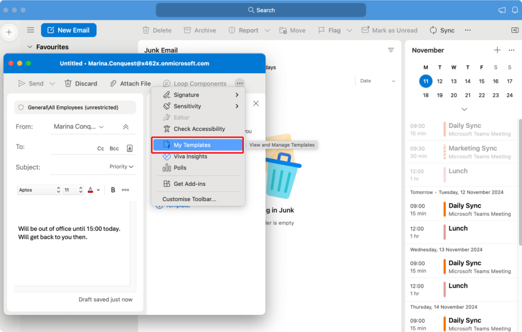This screenshot has height=332, width=522.
Task: Click Attach File
Action: point(130,84)
